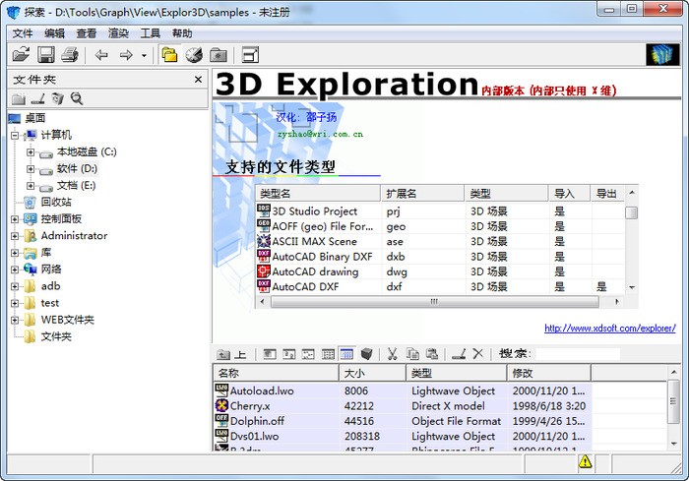Click the magnifier search icon in folder panel

click(77, 99)
